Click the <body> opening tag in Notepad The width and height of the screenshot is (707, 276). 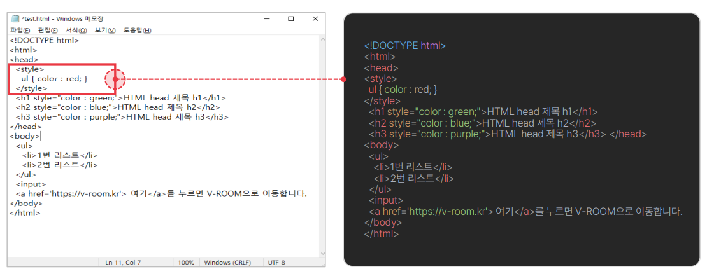tap(25, 136)
